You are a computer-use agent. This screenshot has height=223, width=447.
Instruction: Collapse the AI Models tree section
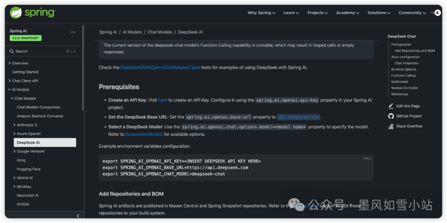[10, 90]
